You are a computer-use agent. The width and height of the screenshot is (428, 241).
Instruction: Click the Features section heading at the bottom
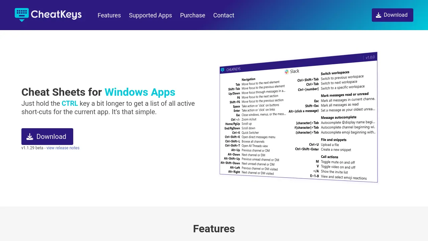214,229
